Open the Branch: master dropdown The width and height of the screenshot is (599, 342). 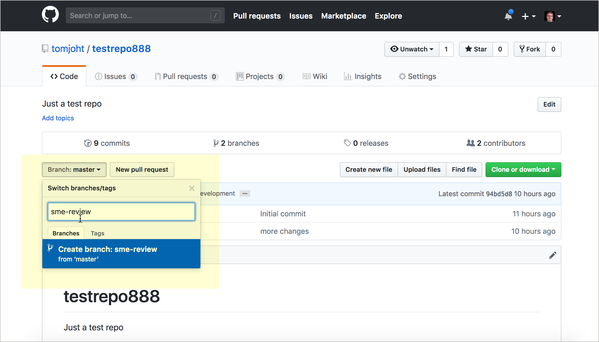[x=74, y=170]
